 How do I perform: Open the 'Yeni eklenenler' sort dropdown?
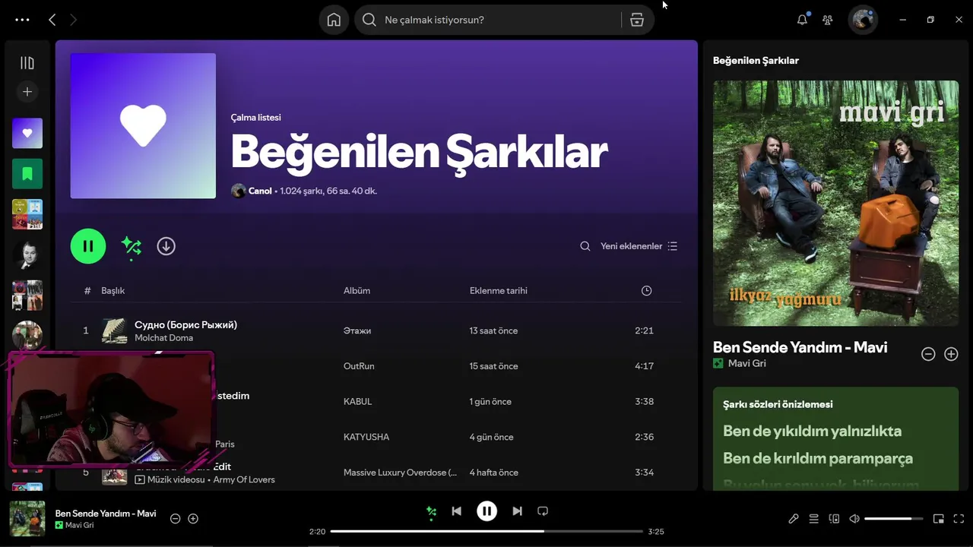639,246
